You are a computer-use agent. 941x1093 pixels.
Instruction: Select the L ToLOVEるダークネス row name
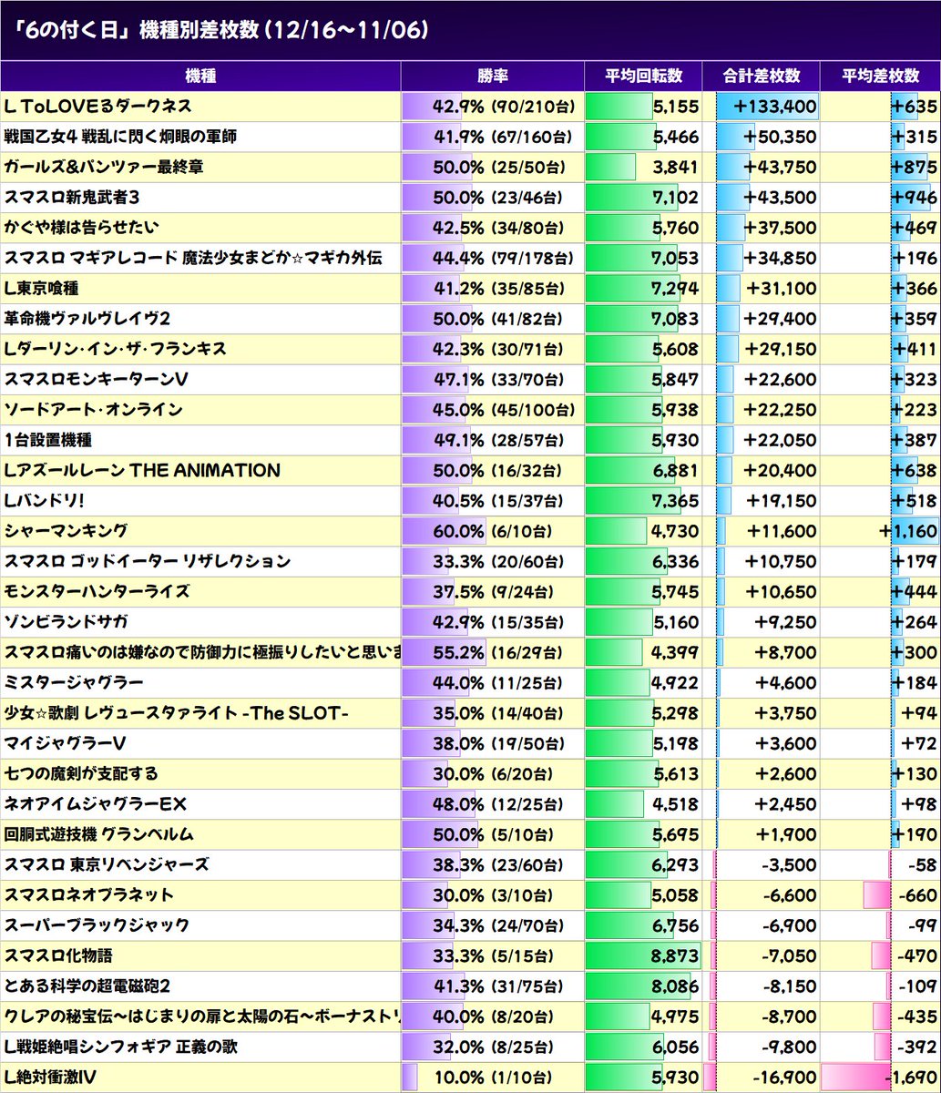click(97, 107)
